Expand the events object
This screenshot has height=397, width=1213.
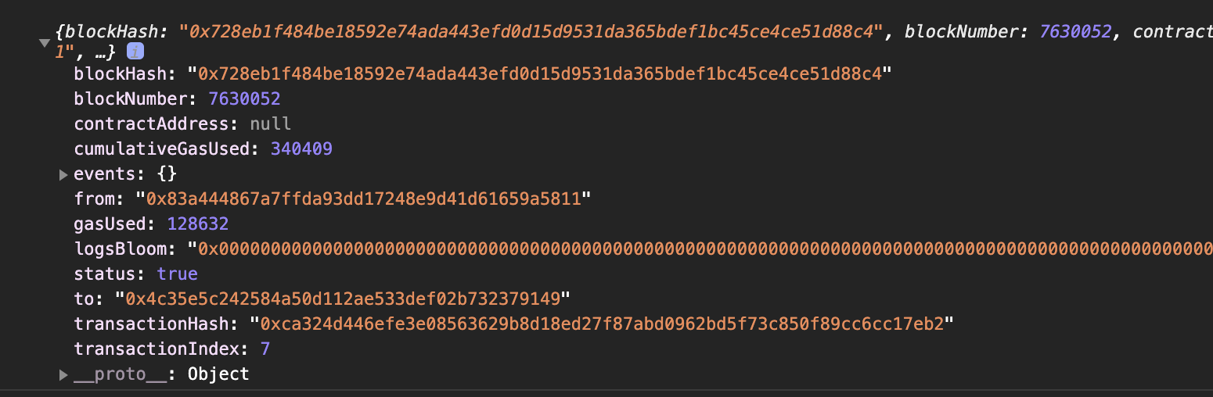tap(64, 174)
